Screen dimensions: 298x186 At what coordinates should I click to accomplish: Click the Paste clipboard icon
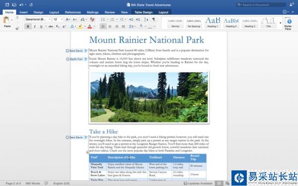click(x=6, y=20)
